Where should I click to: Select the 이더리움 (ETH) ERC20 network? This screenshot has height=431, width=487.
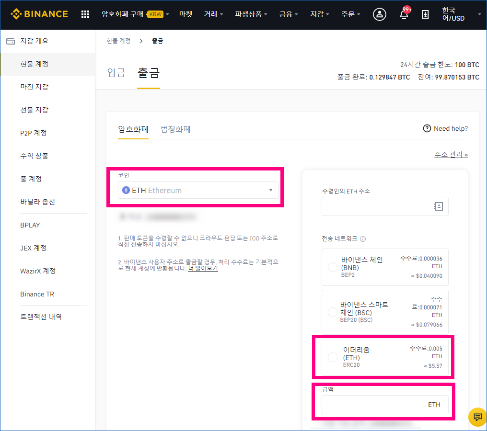click(x=332, y=357)
